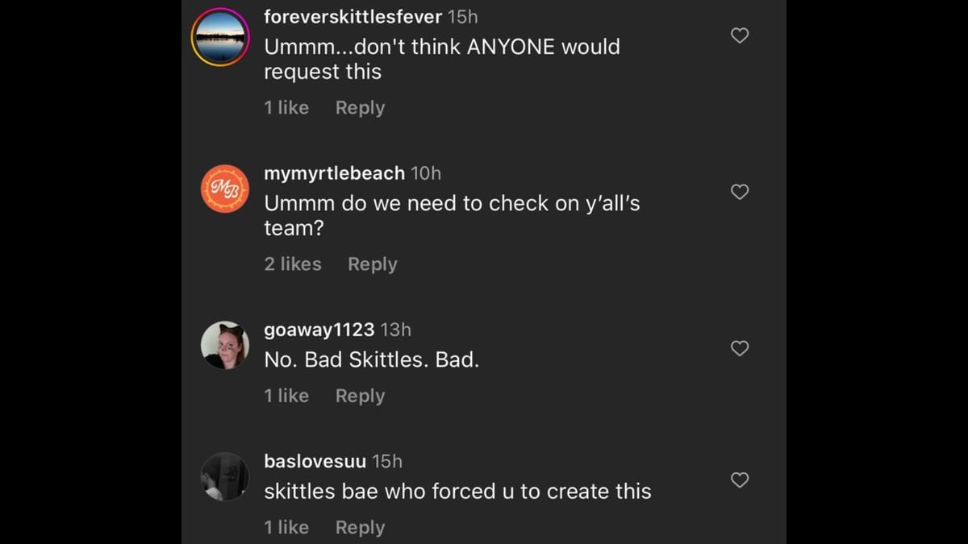This screenshot has height=544, width=968.
Task: Open goaway1123's profile photo
Action: click(225, 345)
